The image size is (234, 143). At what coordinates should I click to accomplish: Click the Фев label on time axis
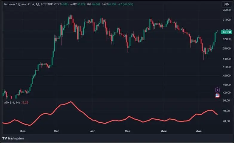pyautogui.click(x=23, y=131)
